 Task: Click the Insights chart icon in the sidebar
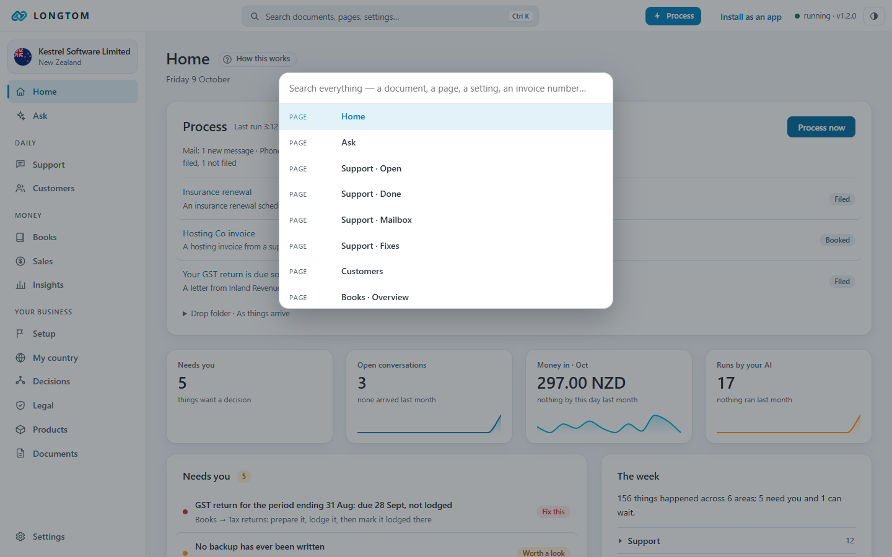[x=20, y=285]
